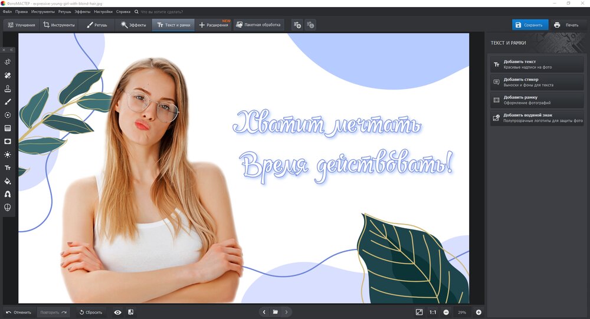This screenshot has height=319, width=590.
Task: Select the paint bucket fill tool
Action: tap(8, 181)
